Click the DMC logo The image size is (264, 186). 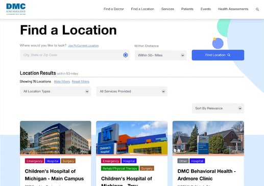[16, 9]
